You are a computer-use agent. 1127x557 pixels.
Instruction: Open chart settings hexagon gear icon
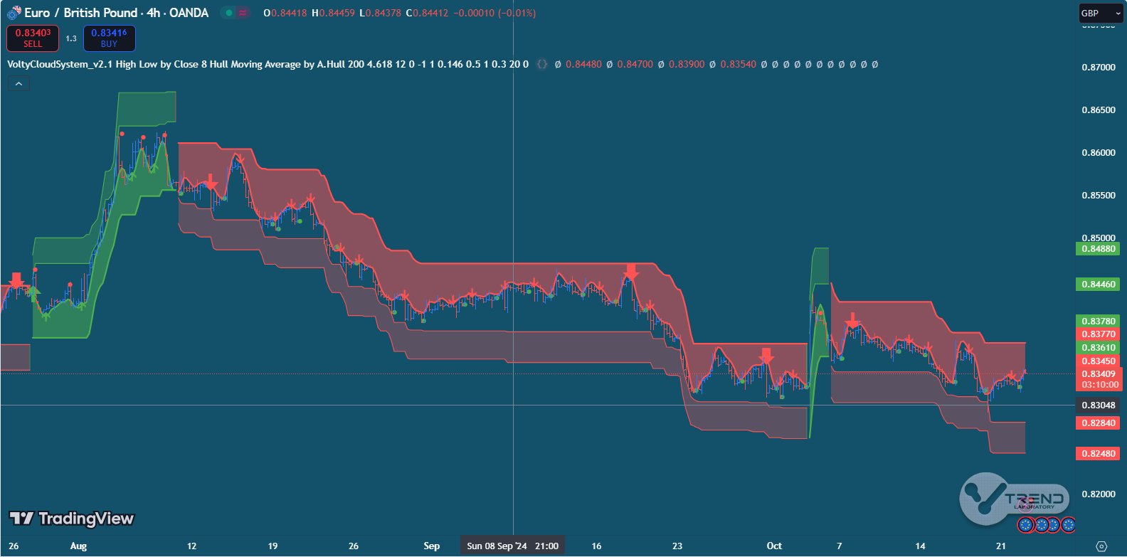[1101, 546]
